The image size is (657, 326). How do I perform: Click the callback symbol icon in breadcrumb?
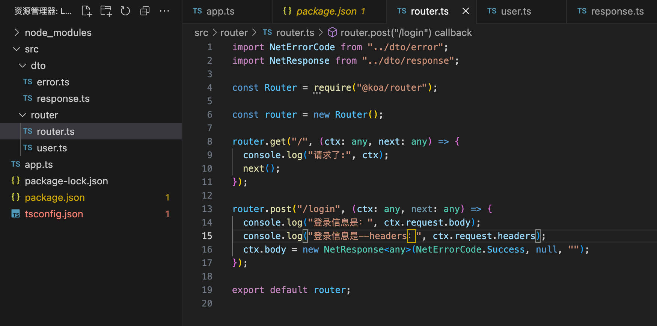pyautogui.click(x=332, y=33)
